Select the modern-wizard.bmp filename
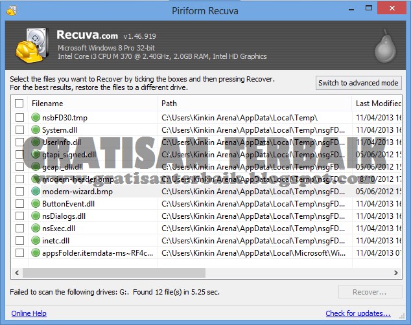 click(x=77, y=192)
